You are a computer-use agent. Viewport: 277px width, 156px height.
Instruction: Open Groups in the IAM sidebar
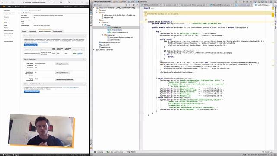(x=6, y=20)
